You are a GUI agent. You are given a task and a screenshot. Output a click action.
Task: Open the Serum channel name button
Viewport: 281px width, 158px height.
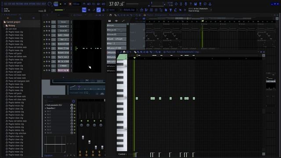pyautogui.click(x=63, y=22)
